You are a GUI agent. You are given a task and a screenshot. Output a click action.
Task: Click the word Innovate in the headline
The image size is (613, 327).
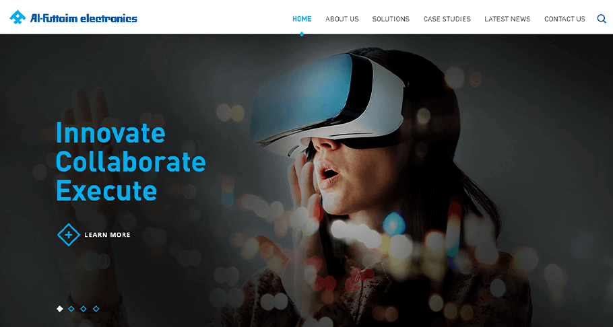point(110,133)
